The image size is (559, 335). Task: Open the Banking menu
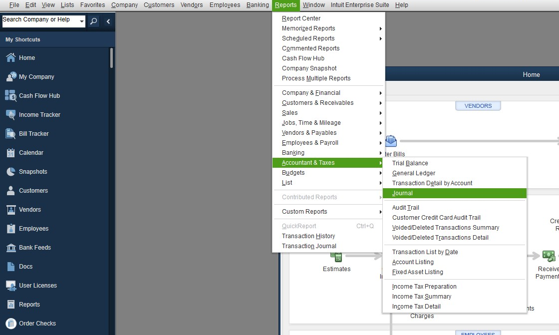coord(258,5)
